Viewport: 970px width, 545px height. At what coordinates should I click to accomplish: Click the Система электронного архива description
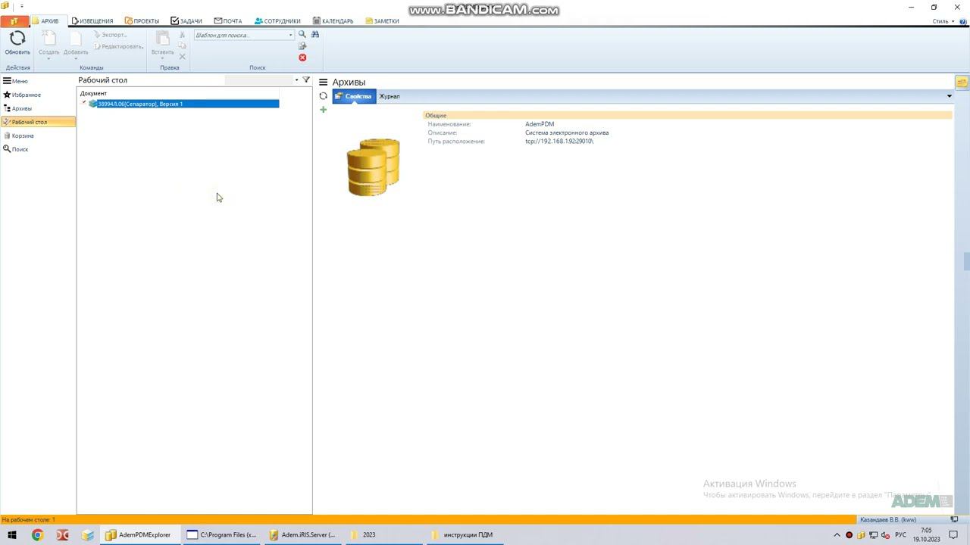pos(567,132)
